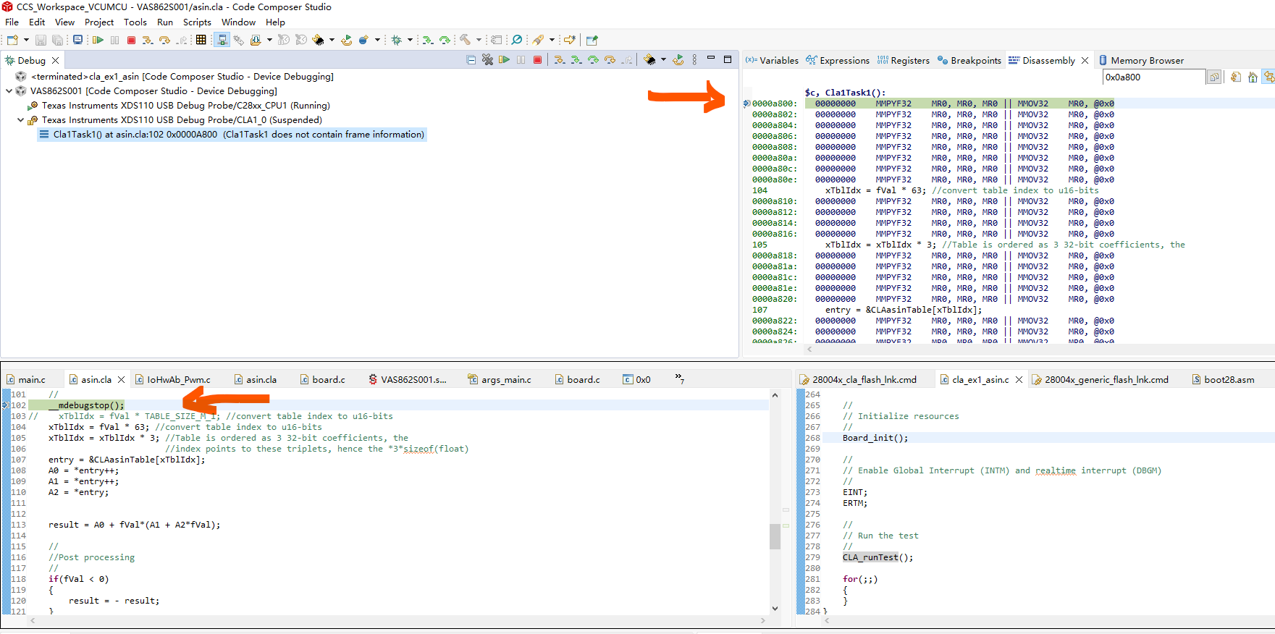
Task: Click the Resume button in main toolbar
Action: 98,41
